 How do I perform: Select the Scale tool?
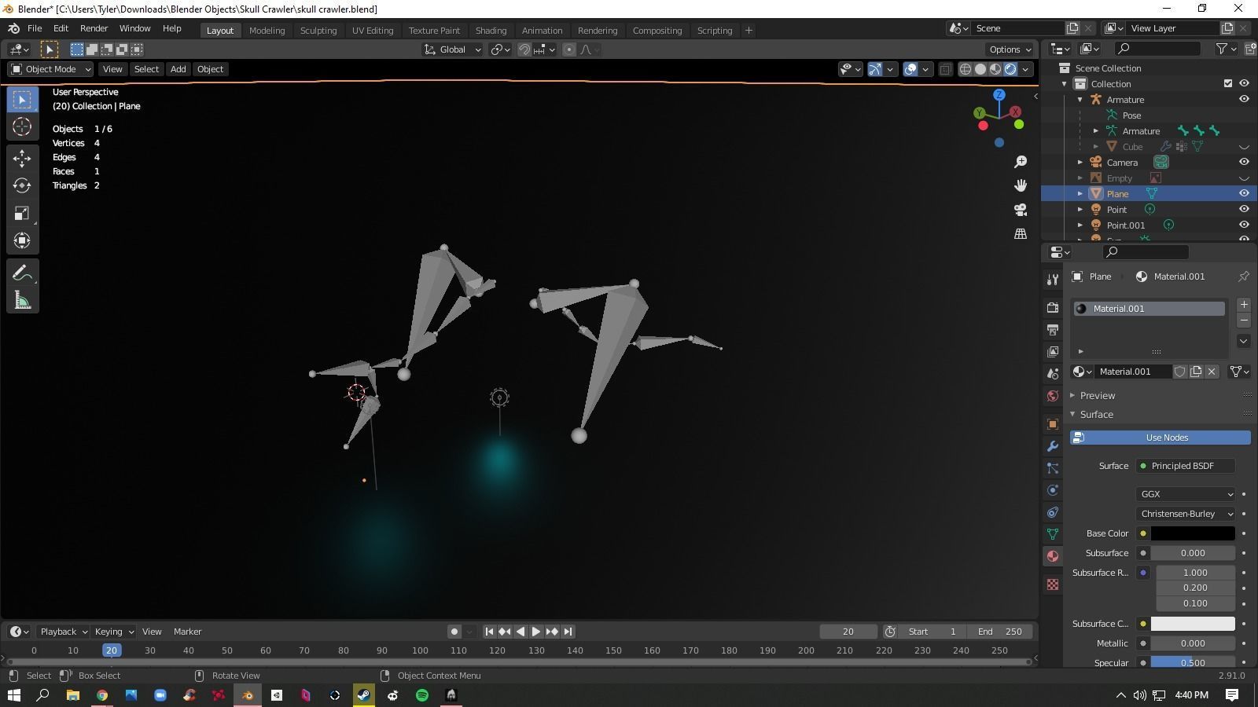click(22, 213)
